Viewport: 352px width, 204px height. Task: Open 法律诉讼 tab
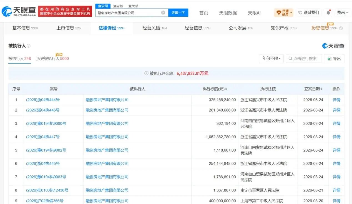[112, 28]
